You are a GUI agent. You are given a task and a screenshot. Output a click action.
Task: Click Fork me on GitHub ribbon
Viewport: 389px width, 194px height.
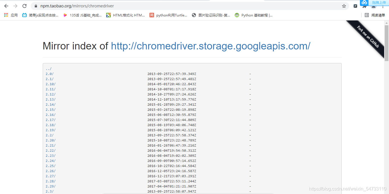[x=368, y=36]
